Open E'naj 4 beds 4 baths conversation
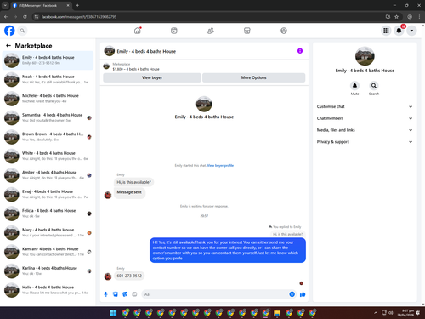Screen dimensions: 425x319 click(x=48, y=194)
